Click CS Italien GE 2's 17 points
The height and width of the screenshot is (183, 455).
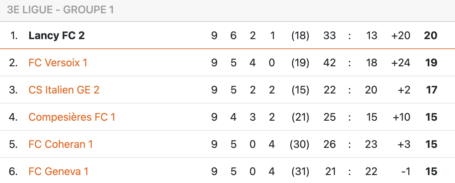tap(431, 90)
